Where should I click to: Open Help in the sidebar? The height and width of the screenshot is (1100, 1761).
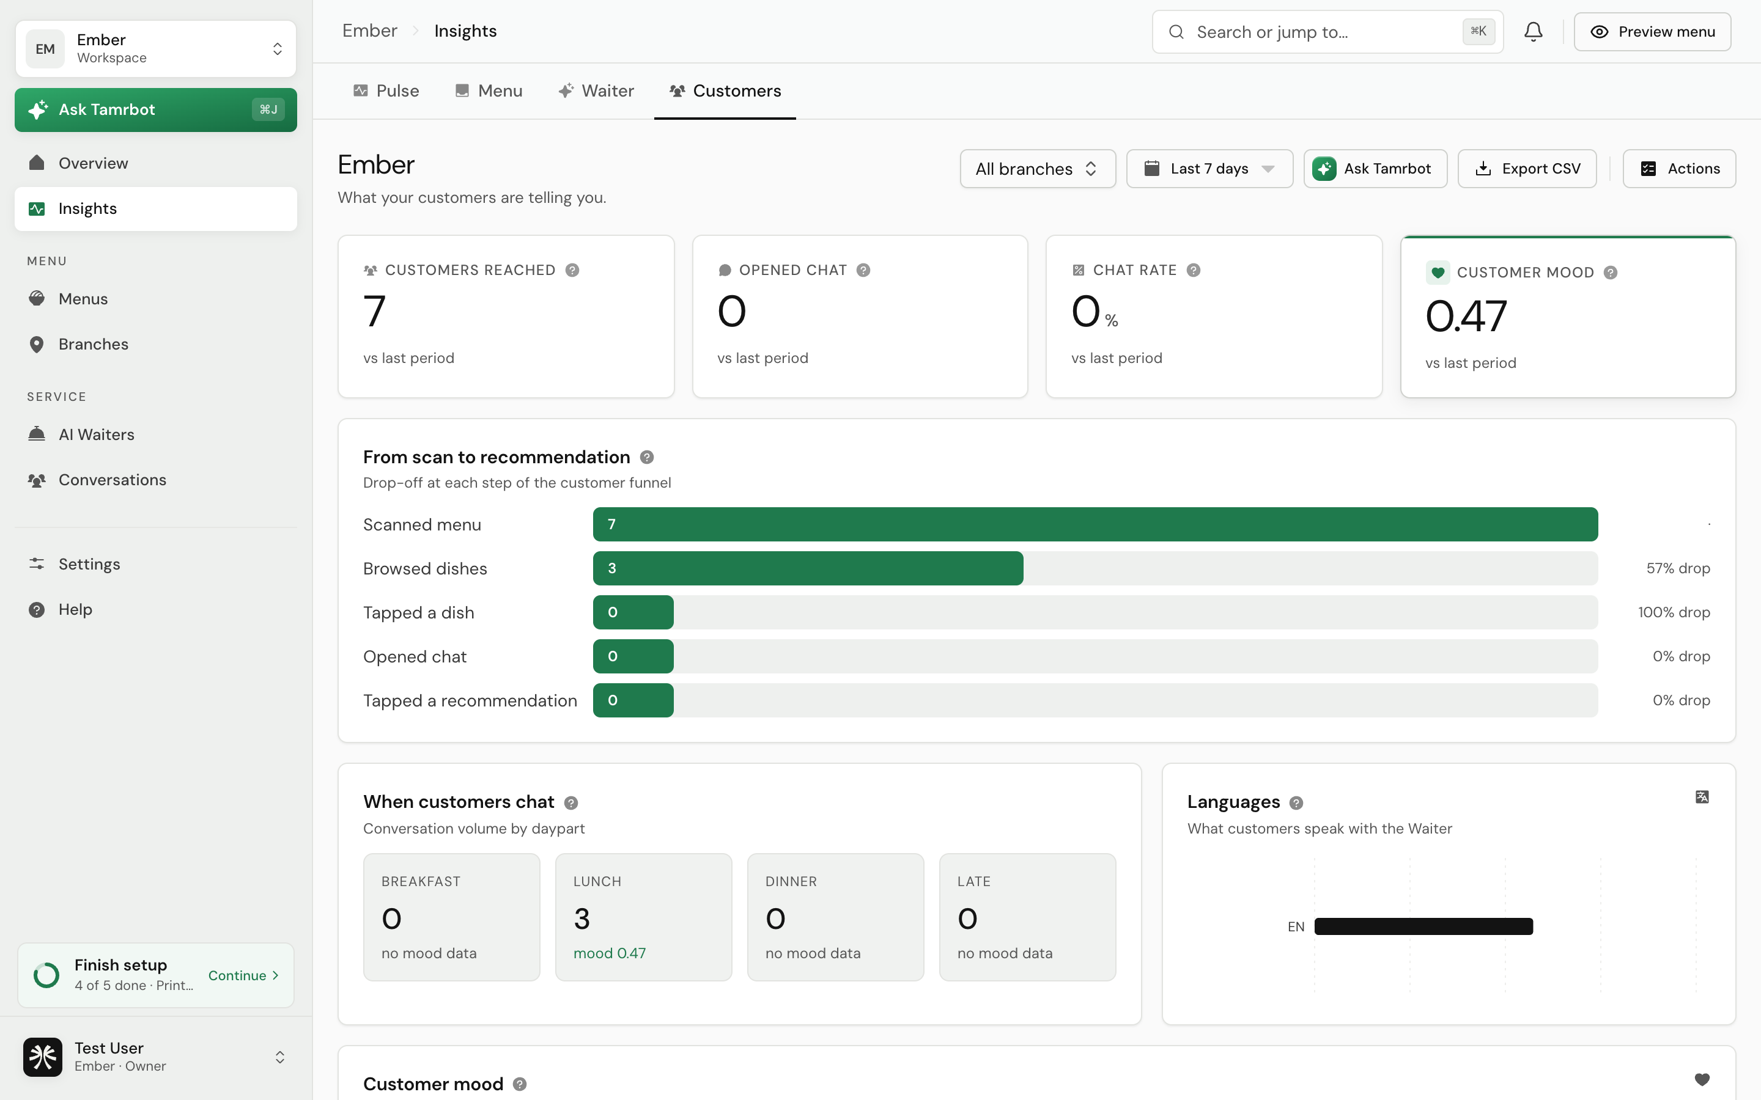click(x=156, y=609)
